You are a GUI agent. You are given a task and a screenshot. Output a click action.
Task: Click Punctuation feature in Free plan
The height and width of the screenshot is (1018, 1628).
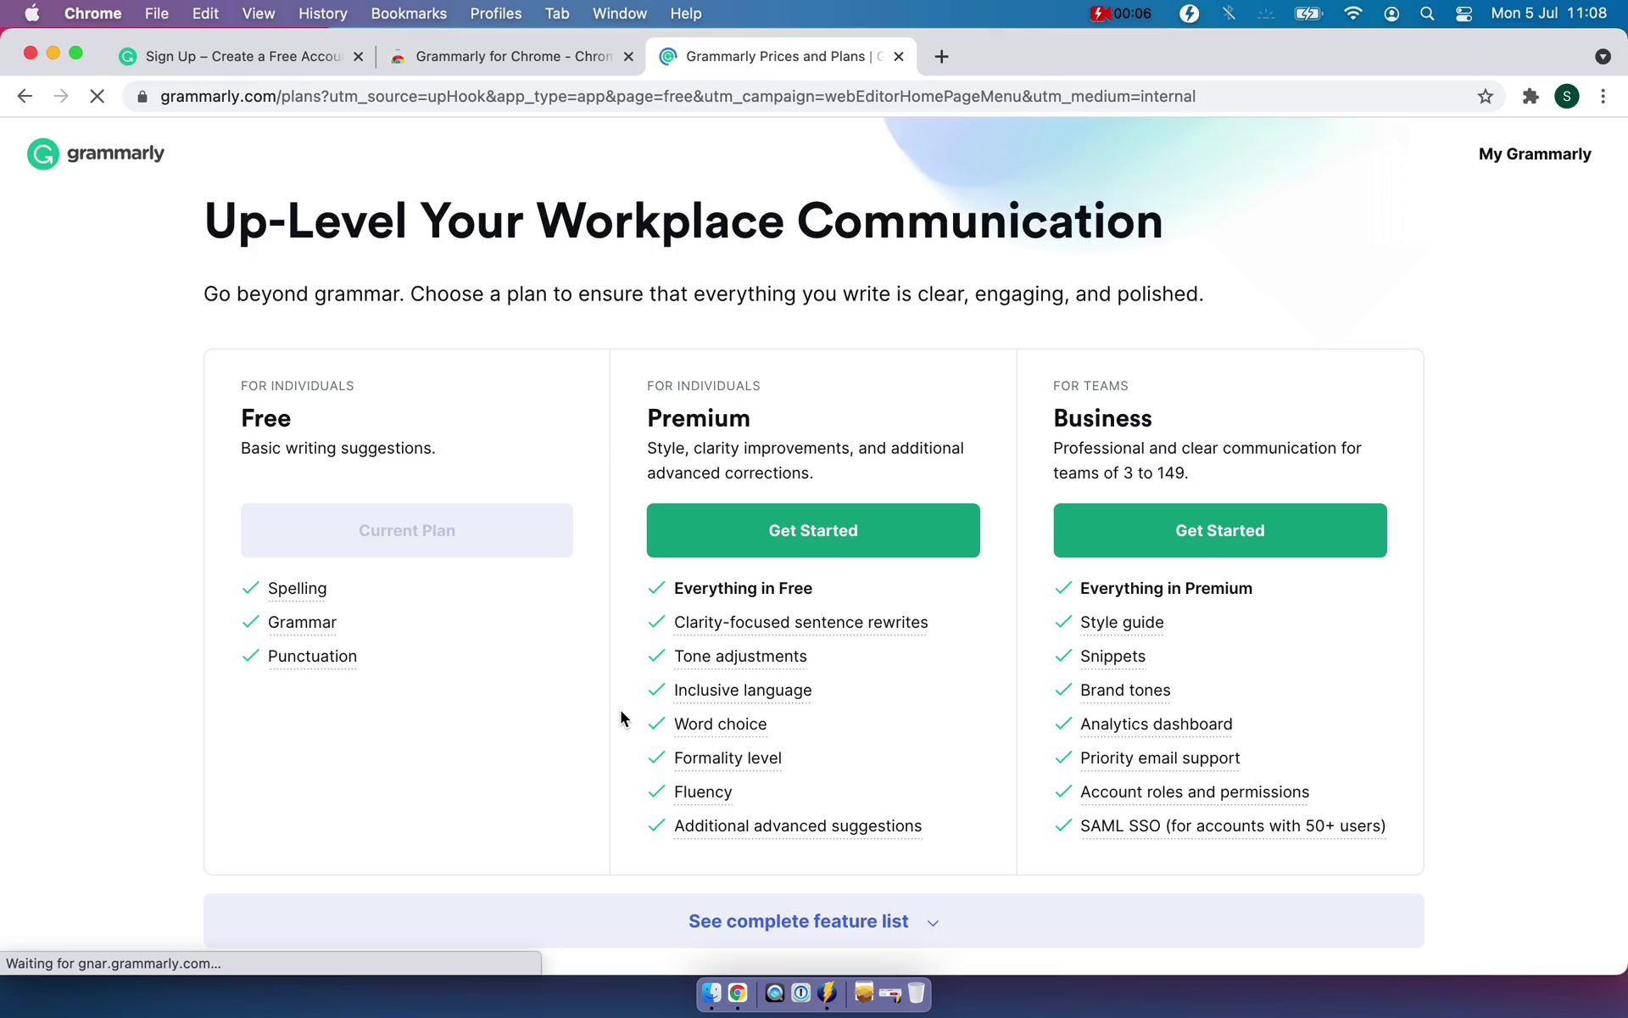click(x=312, y=657)
